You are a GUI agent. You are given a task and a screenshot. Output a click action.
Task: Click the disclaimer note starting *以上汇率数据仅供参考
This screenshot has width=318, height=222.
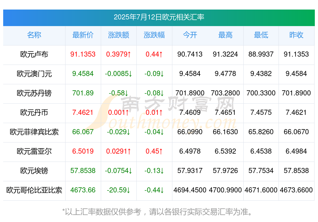(x=158, y=212)
